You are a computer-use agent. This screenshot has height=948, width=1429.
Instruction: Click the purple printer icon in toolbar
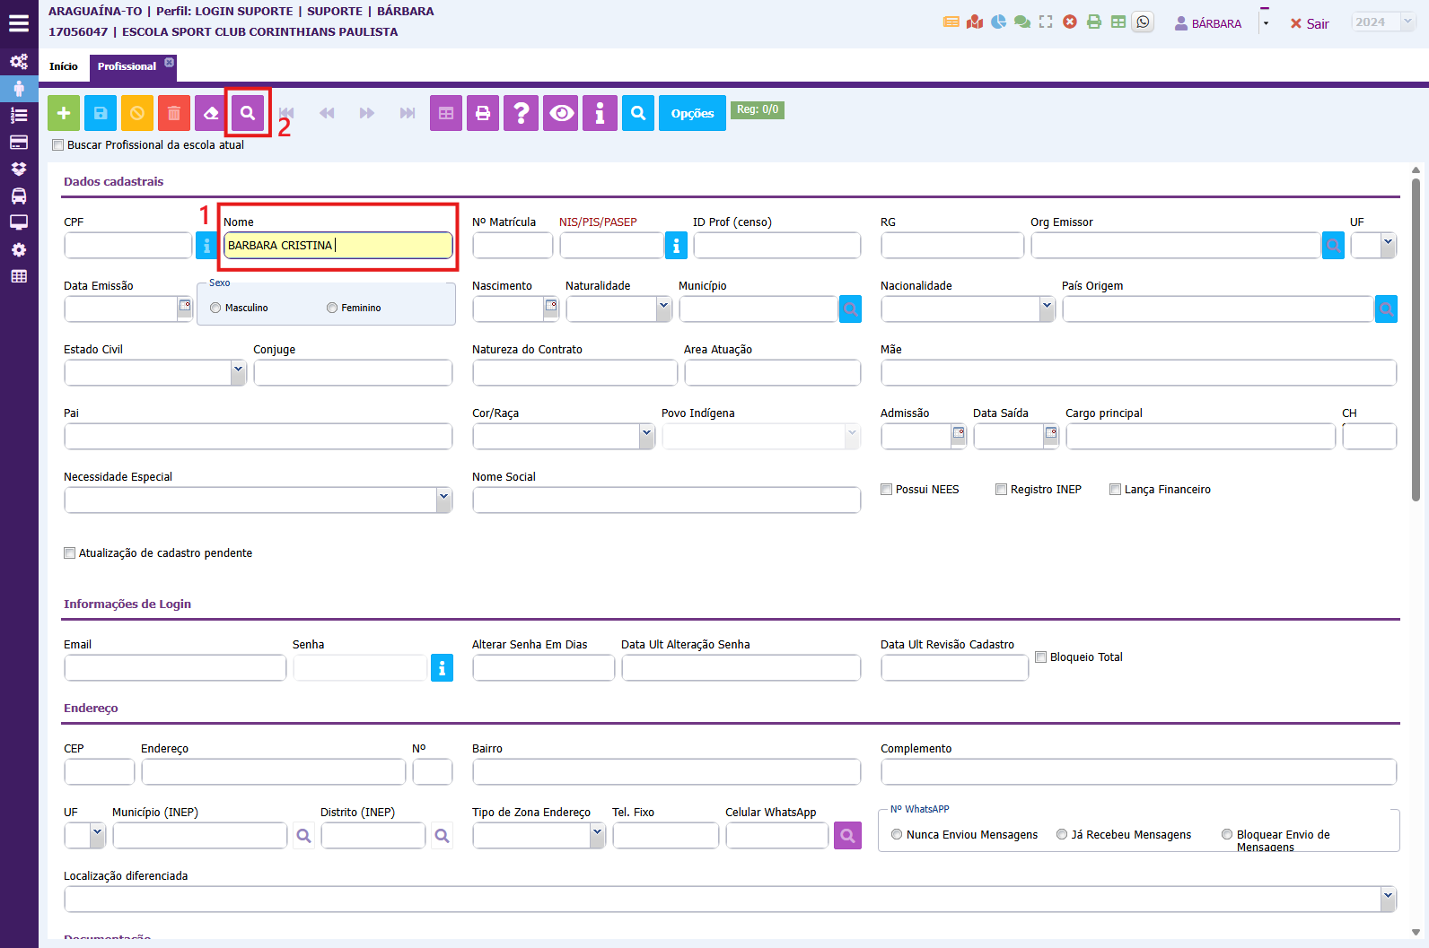[x=483, y=113]
